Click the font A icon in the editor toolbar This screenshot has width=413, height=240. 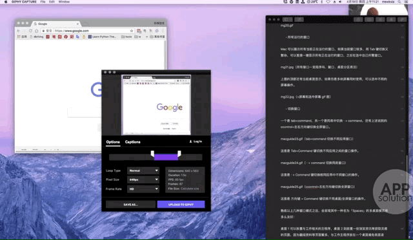[x=391, y=19]
